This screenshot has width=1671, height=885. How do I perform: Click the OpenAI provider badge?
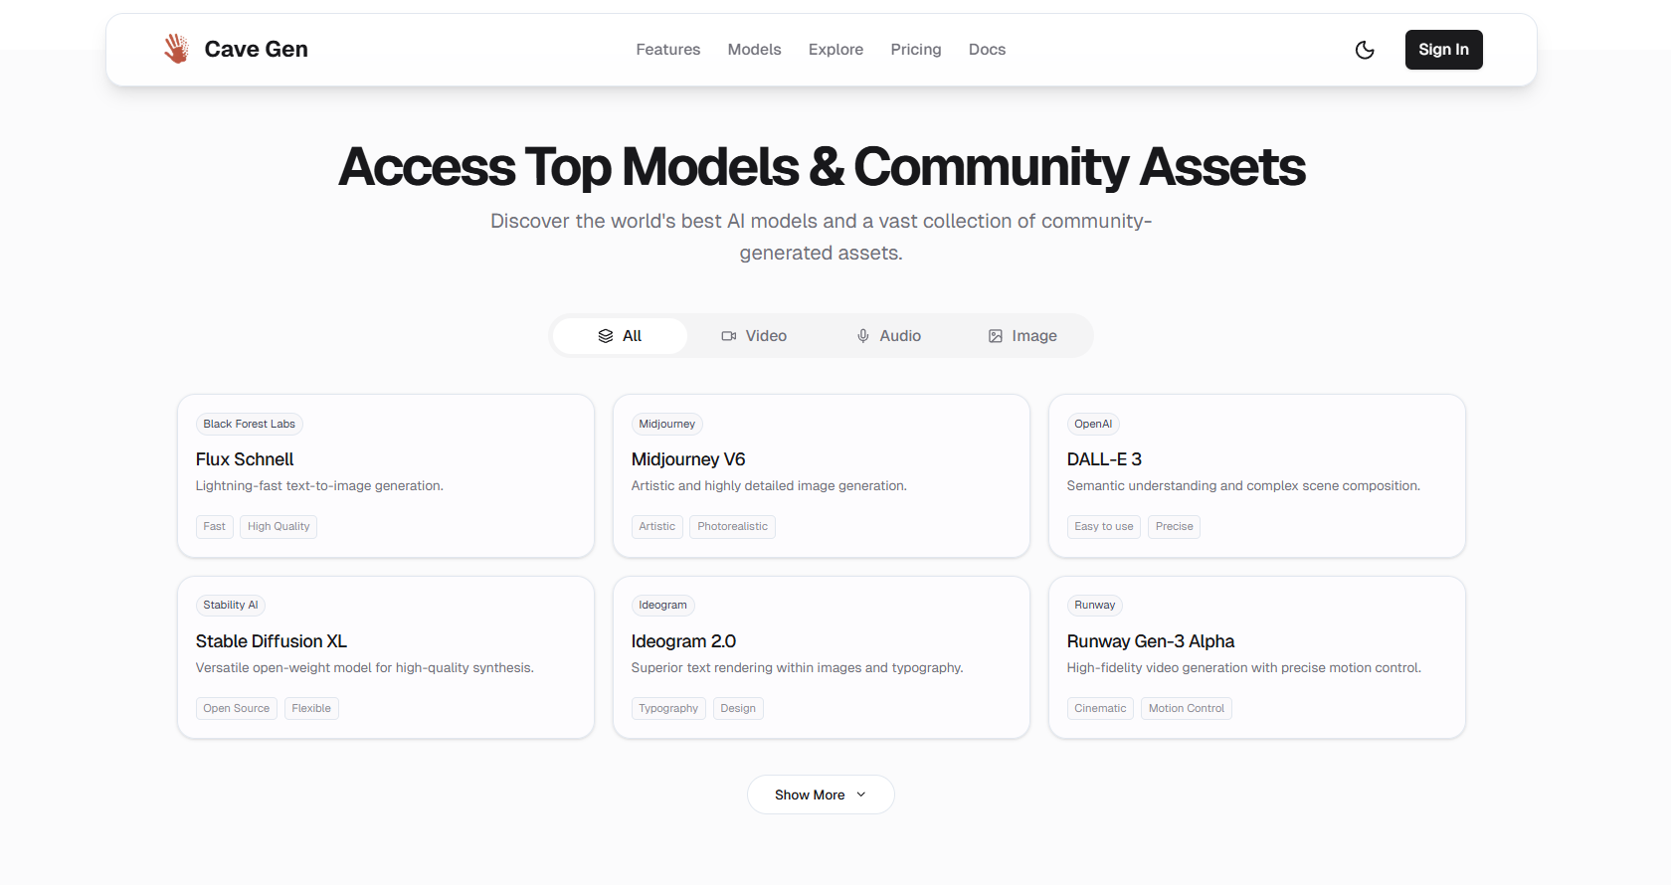coord(1093,424)
